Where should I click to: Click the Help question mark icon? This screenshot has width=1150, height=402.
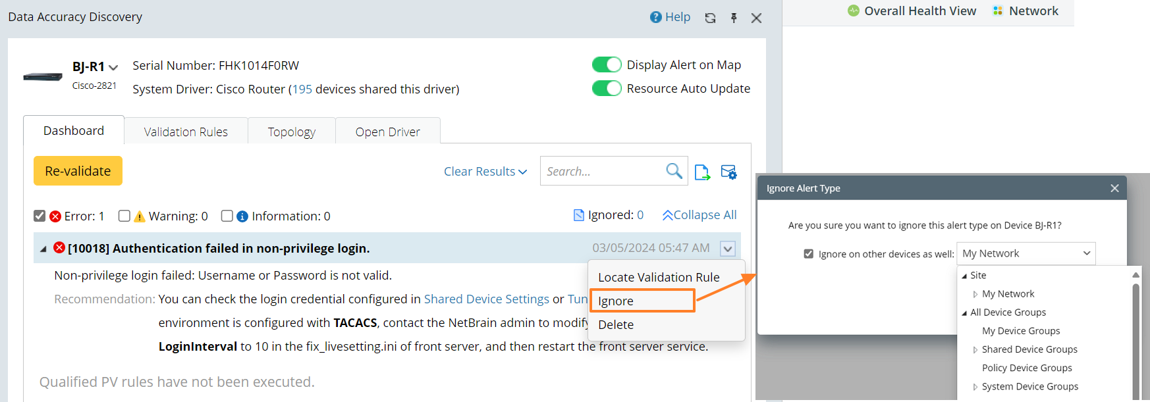point(655,17)
